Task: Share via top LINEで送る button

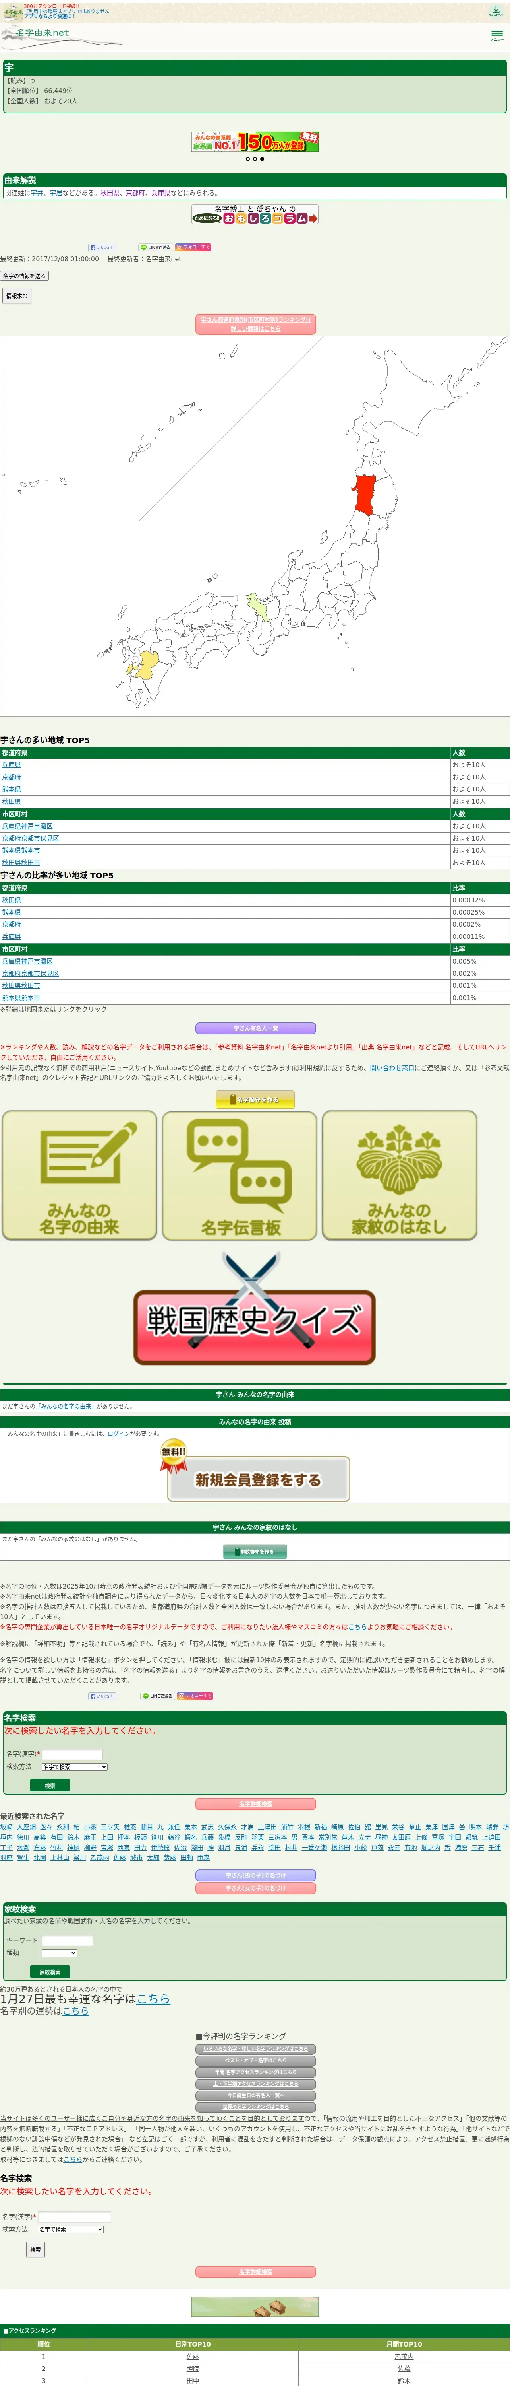Action: (155, 247)
